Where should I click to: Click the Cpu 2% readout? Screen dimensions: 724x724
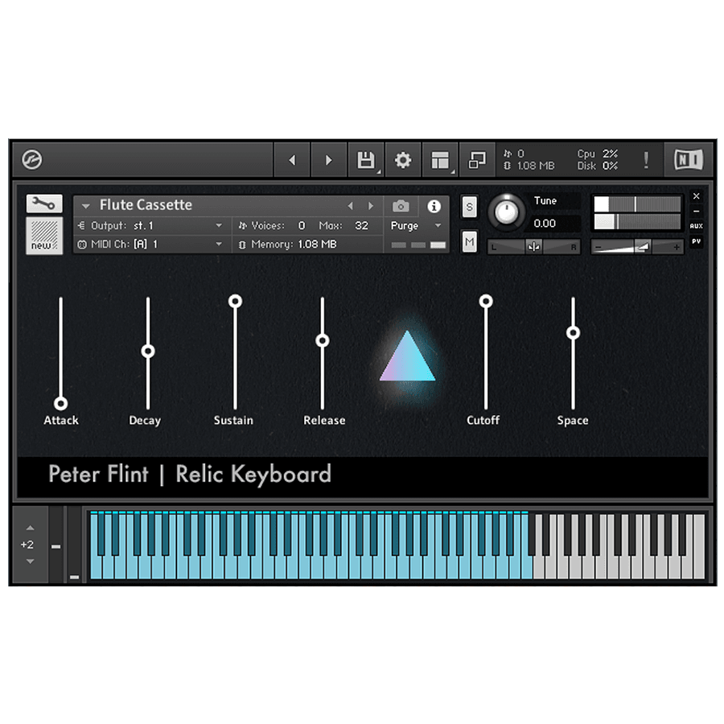coord(598,154)
